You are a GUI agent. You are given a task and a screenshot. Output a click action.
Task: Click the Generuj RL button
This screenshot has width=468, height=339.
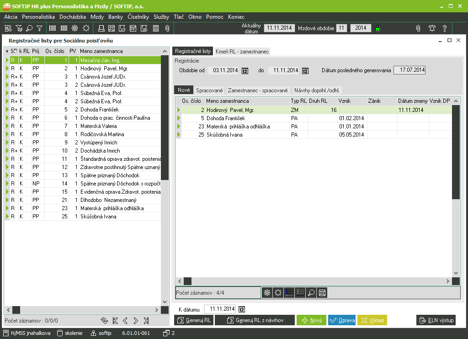click(x=194, y=320)
